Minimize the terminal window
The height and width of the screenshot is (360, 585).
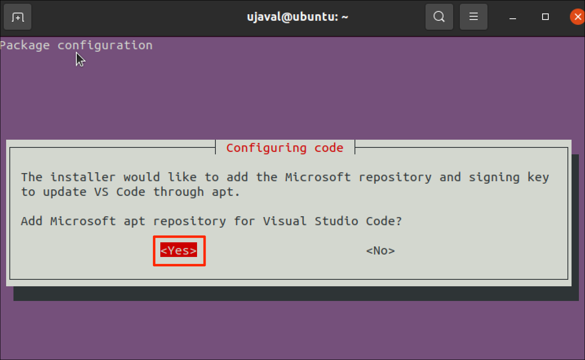pyautogui.click(x=513, y=17)
